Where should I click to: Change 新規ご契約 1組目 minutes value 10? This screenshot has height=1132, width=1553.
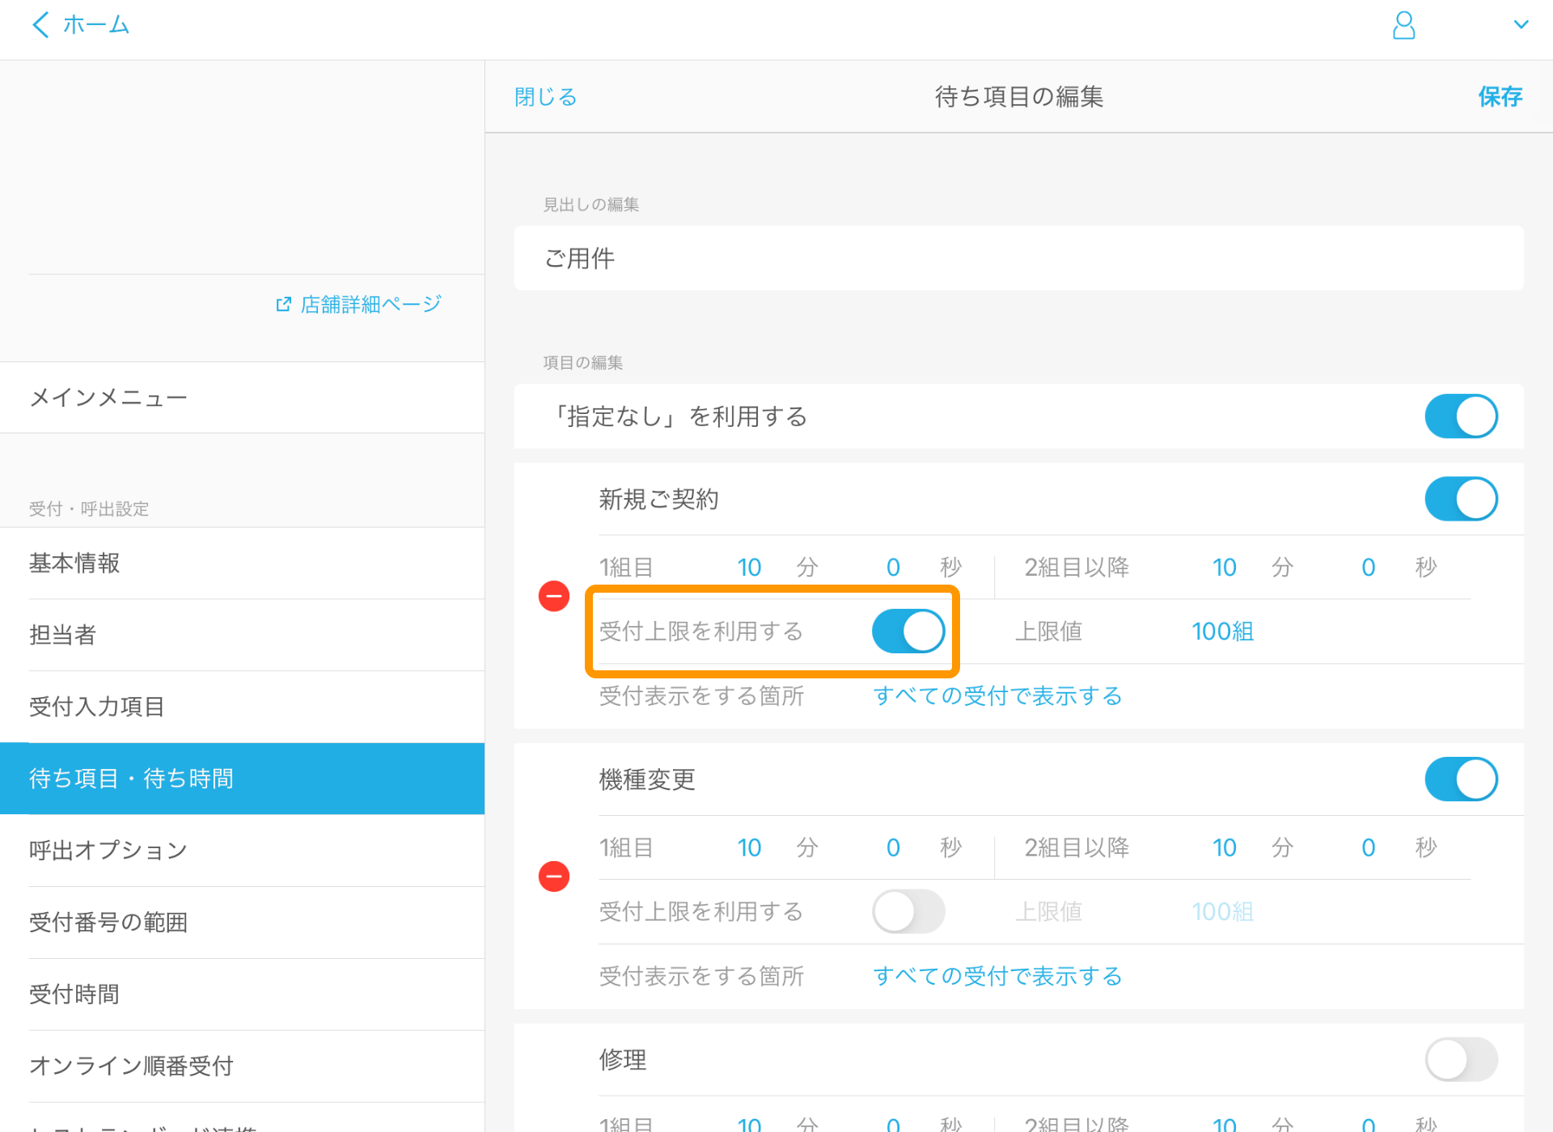pos(749,568)
